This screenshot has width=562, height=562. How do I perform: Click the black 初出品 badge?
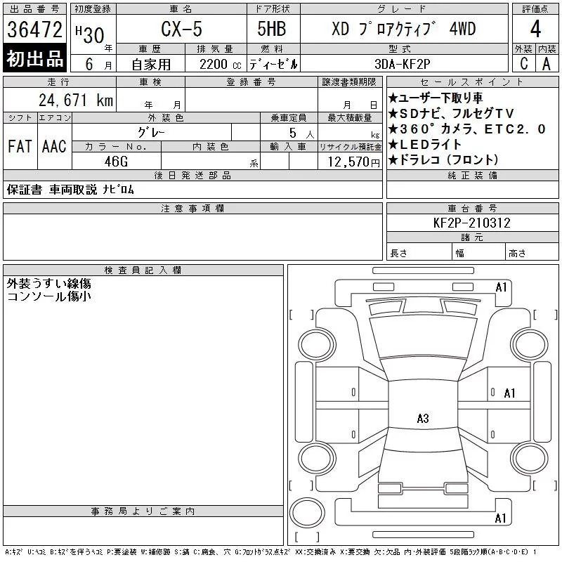point(35,59)
